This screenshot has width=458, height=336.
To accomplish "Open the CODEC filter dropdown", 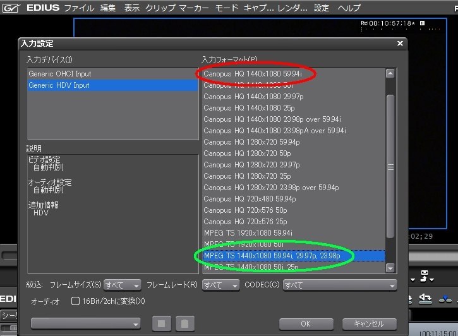I will click(340, 285).
